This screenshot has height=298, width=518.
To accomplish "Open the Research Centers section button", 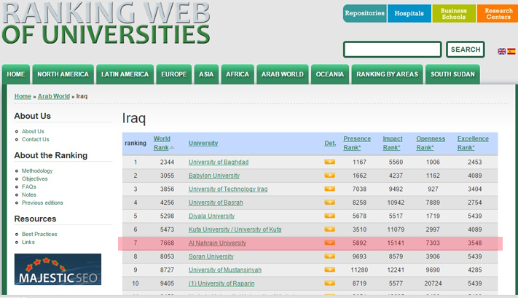I will tap(498, 14).
